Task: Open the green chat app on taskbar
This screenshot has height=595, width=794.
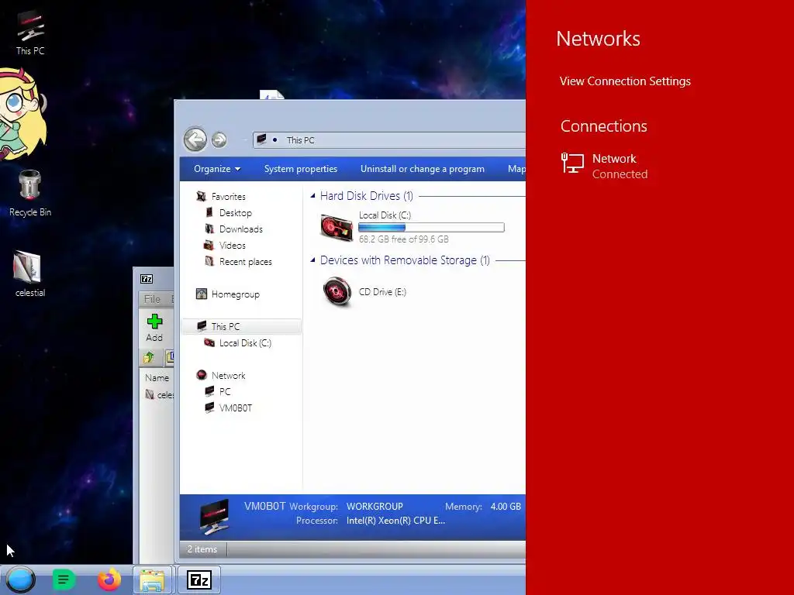Action: pos(64,580)
